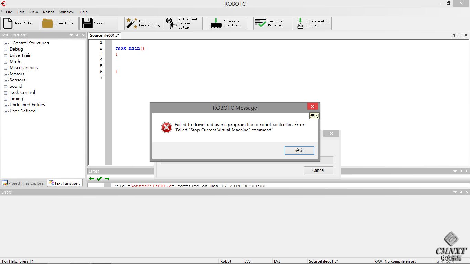Expand the Drive Train tree node
Image resolution: width=470 pixels, height=264 pixels.
tap(6, 56)
